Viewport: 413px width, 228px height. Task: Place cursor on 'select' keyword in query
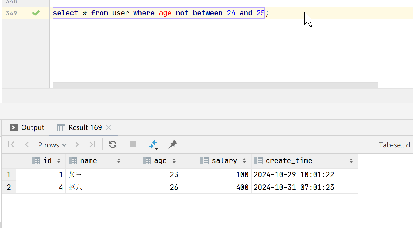coord(65,13)
